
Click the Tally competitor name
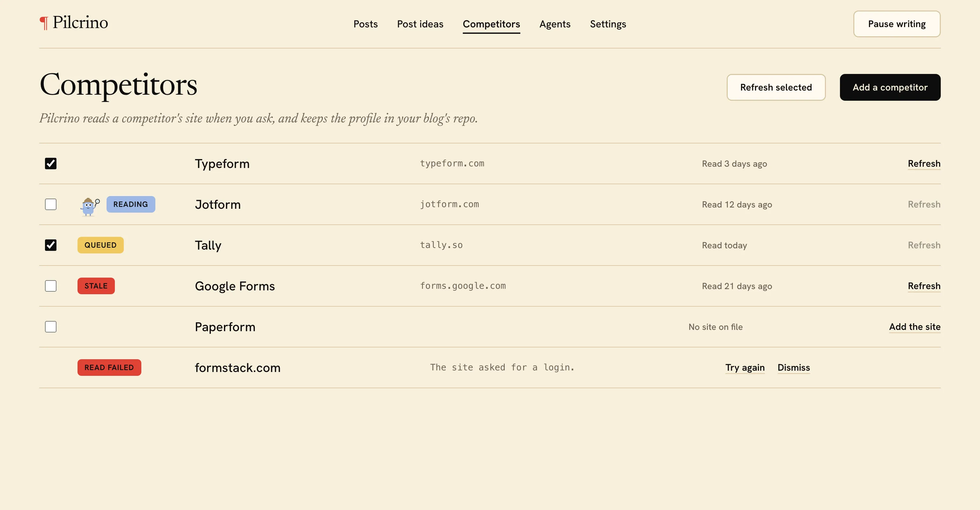[208, 245]
